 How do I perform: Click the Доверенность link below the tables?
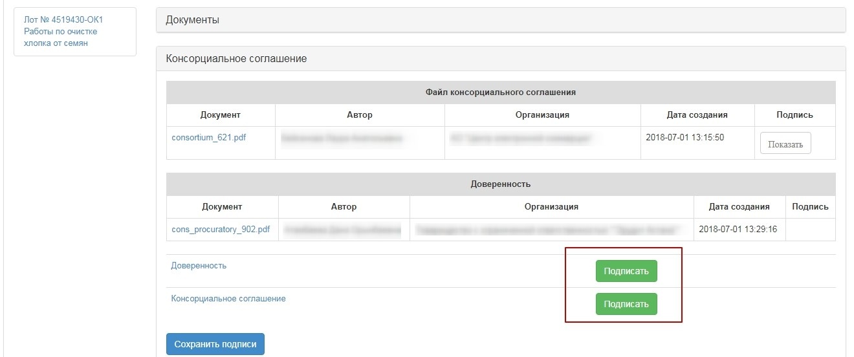[x=199, y=266]
